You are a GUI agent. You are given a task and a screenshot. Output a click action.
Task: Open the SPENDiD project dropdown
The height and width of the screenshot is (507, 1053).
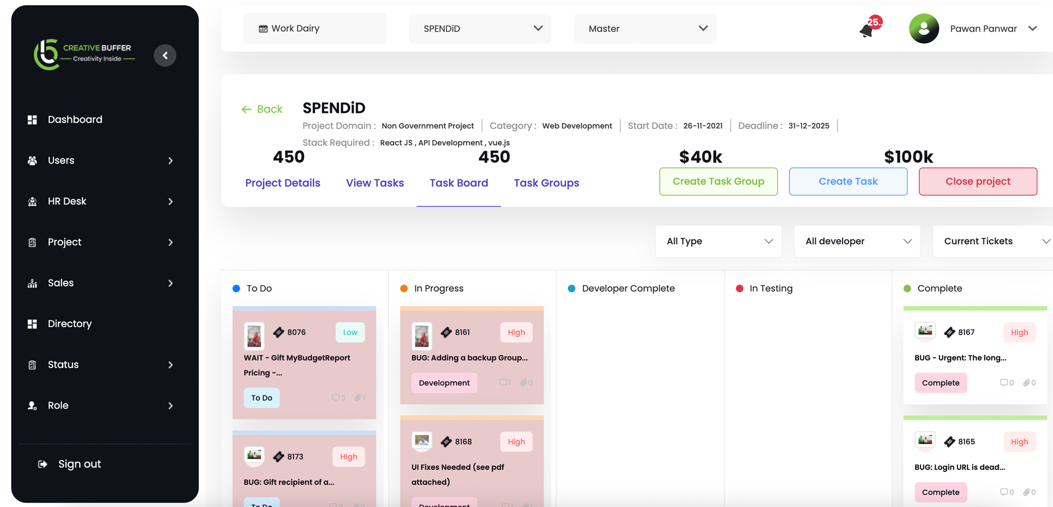pos(480,29)
